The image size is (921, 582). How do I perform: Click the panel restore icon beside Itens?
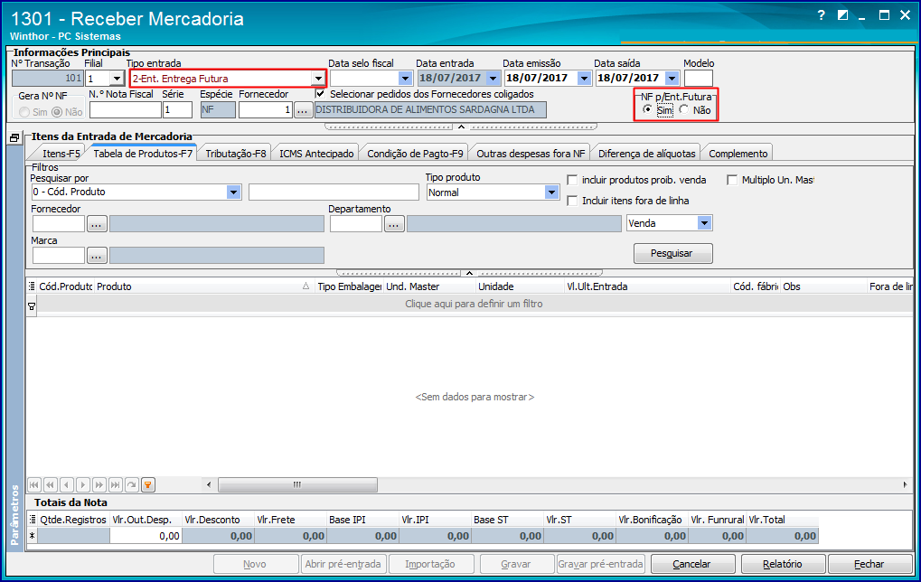point(14,138)
